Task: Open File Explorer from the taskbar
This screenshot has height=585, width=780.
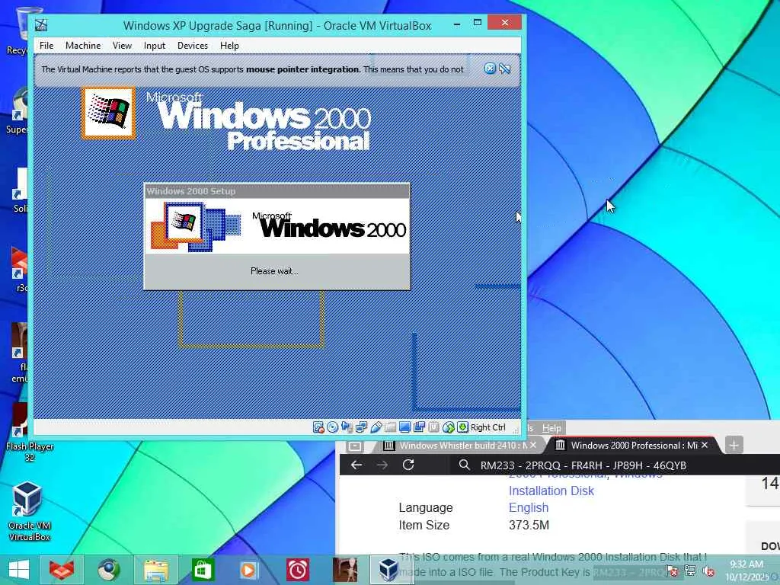Action: click(155, 570)
